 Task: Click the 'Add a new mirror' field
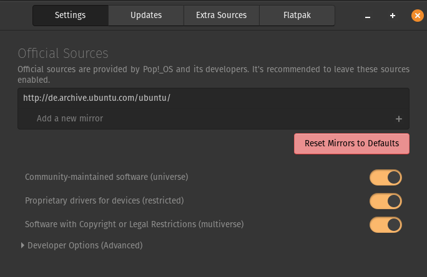70,118
